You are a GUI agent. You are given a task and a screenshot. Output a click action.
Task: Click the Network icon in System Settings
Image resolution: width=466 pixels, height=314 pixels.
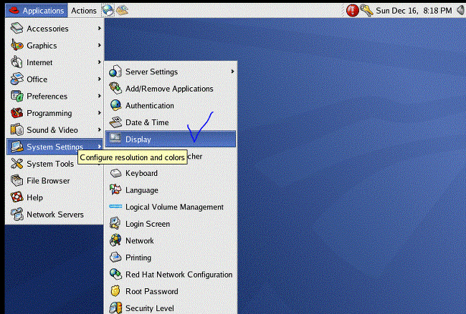[x=115, y=241]
